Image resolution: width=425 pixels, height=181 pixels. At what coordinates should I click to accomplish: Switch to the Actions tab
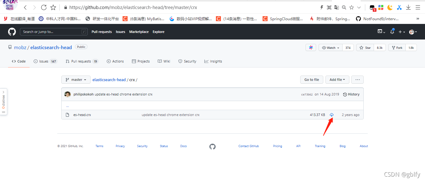click(x=115, y=61)
